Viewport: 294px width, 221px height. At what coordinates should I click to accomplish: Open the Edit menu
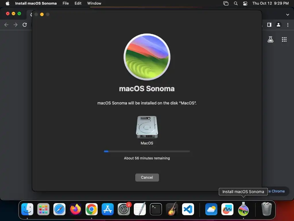coord(78,3)
